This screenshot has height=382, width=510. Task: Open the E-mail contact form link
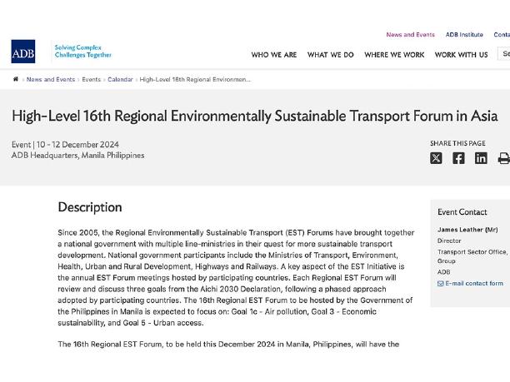click(x=474, y=283)
